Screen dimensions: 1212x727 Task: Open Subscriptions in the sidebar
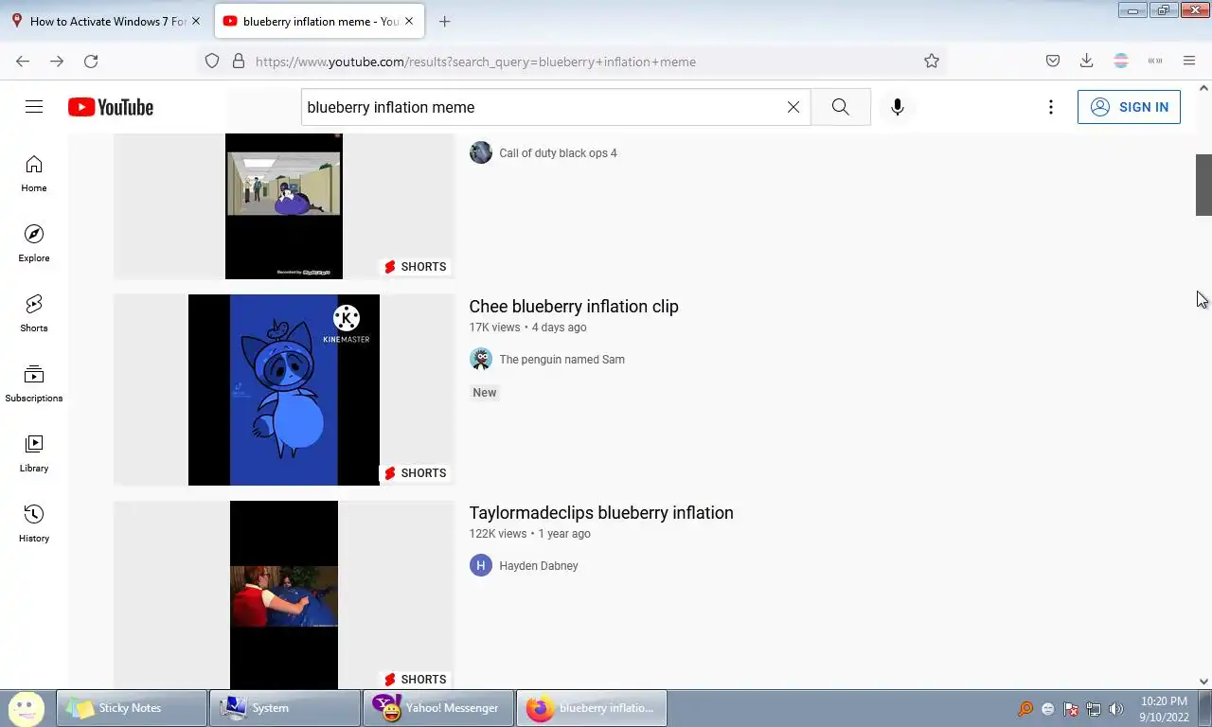(34, 384)
